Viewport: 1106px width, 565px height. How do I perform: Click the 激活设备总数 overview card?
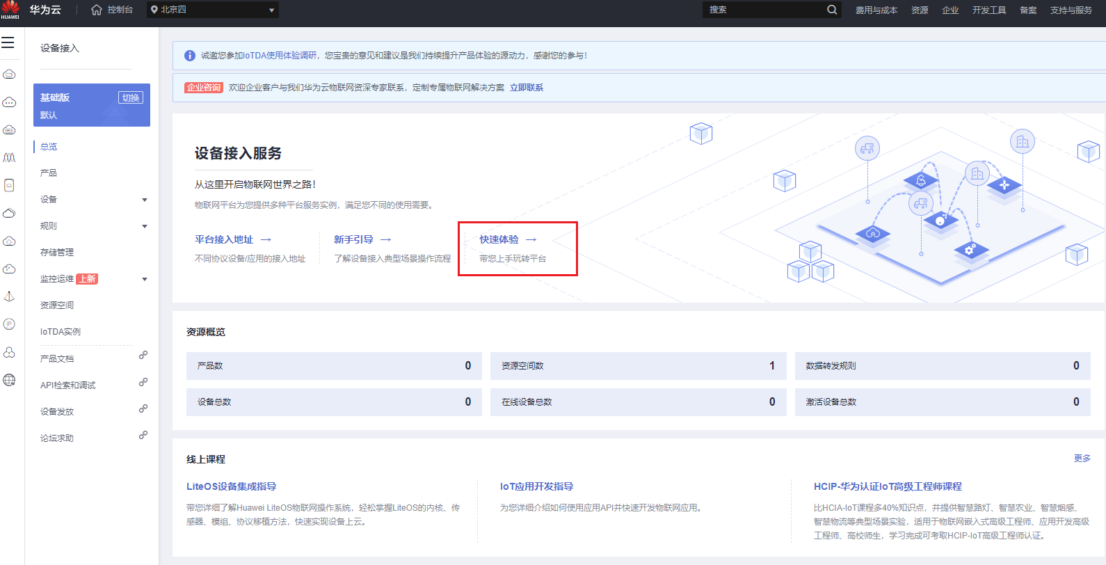click(x=943, y=402)
